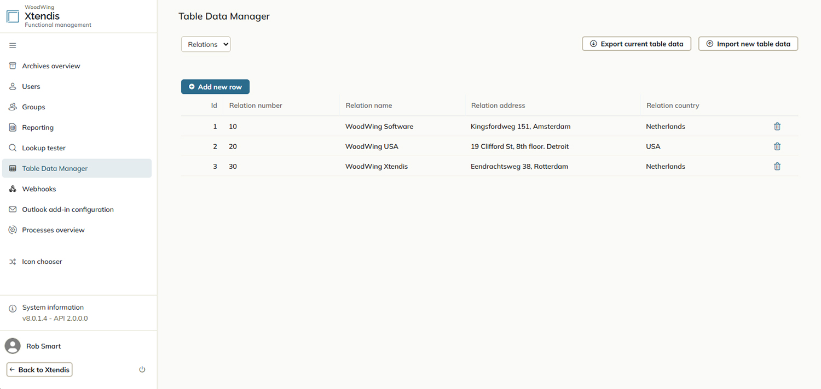This screenshot has width=821, height=389.
Task: Click the Relation number column header
Action: coord(256,105)
